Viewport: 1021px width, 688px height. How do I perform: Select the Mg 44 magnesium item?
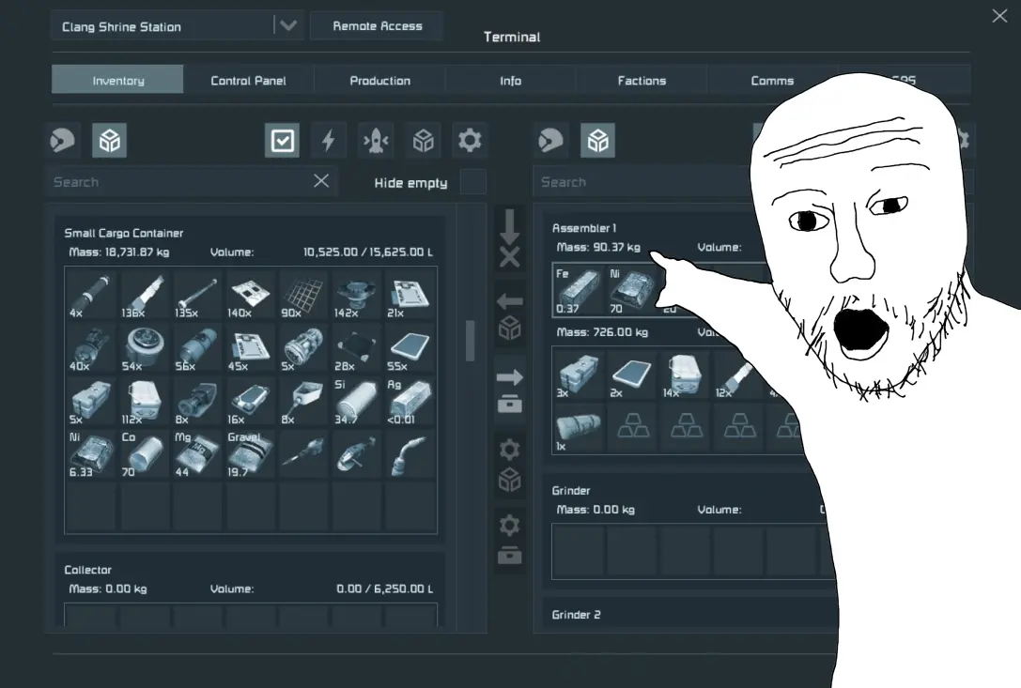[197, 453]
